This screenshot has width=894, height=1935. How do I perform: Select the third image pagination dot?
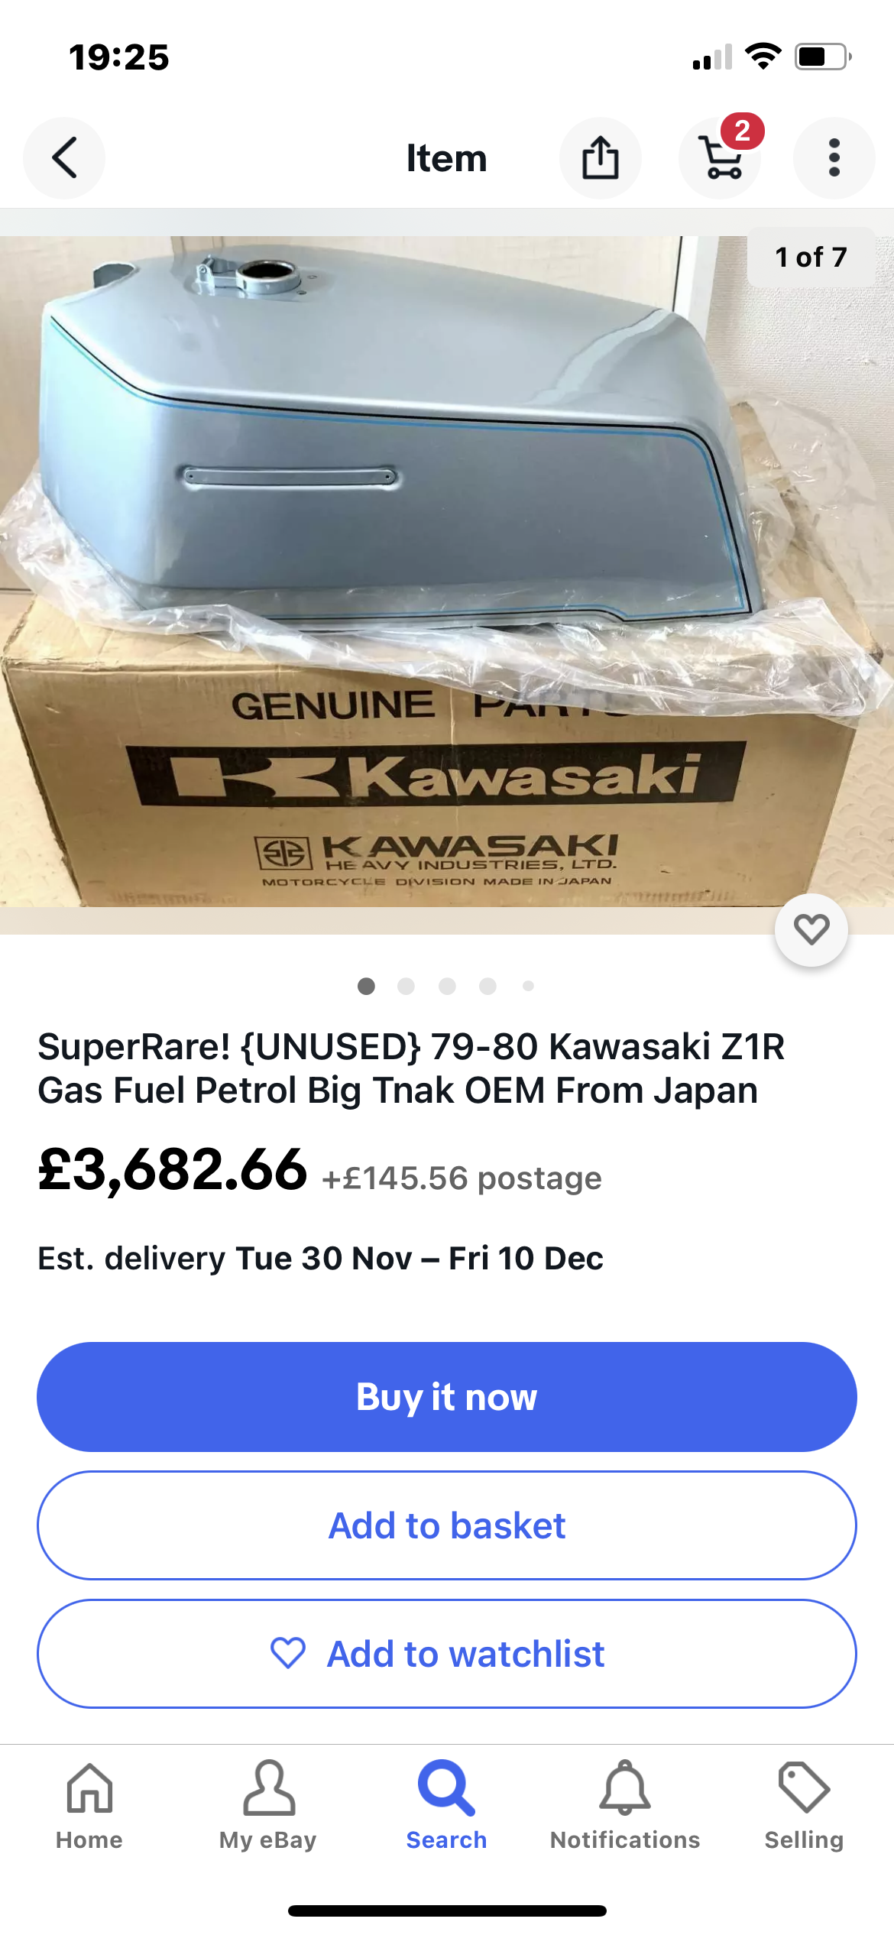click(448, 986)
